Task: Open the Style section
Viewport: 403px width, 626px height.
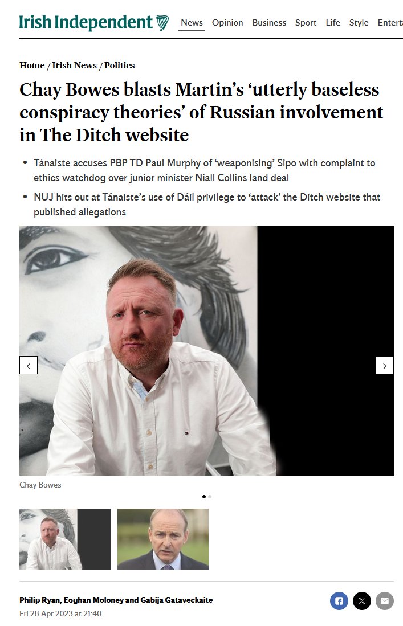Action: (359, 23)
